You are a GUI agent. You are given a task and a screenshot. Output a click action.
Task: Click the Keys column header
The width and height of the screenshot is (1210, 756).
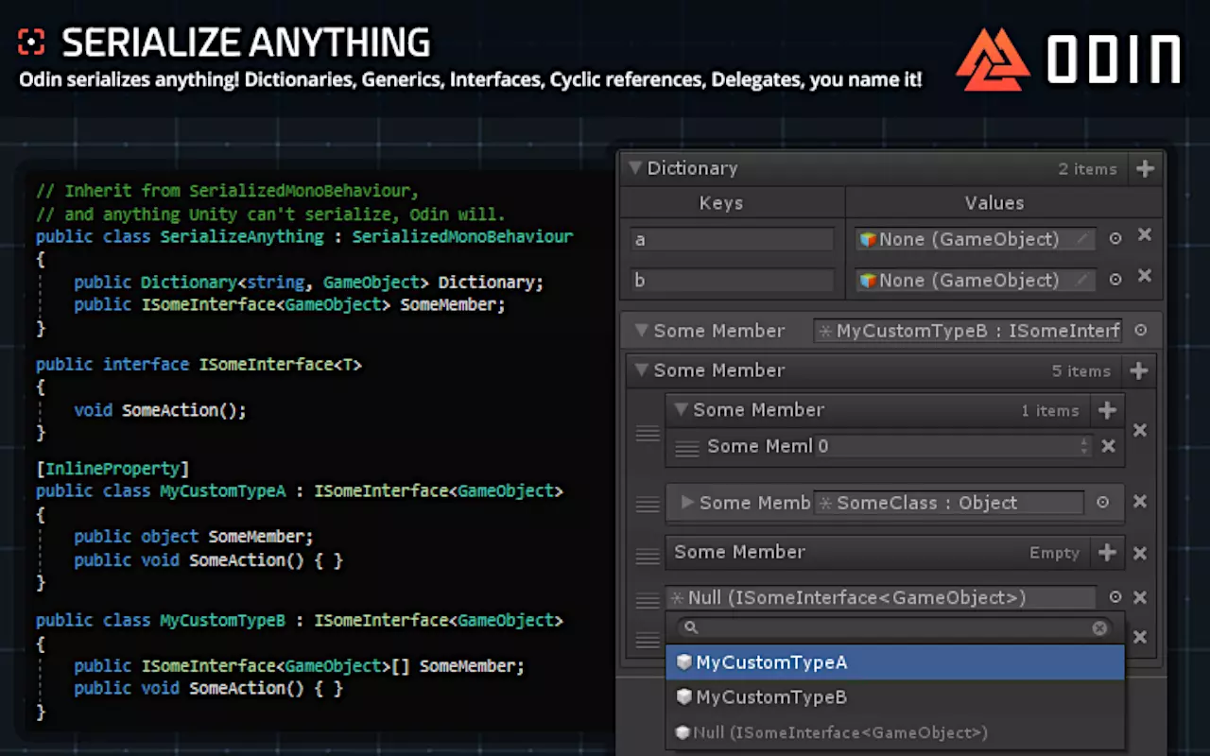point(721,203)
